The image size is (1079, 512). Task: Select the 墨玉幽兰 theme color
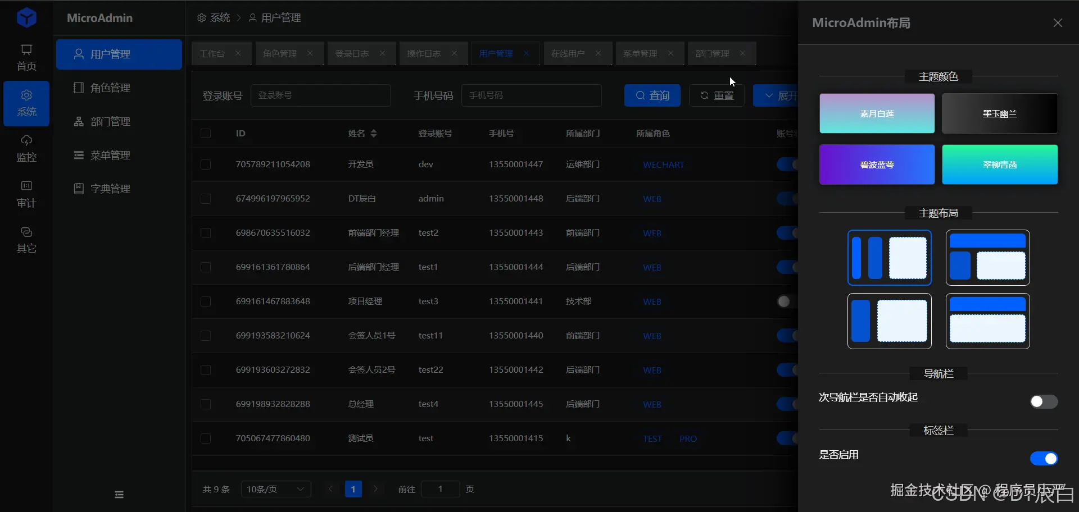point(1000,113)
